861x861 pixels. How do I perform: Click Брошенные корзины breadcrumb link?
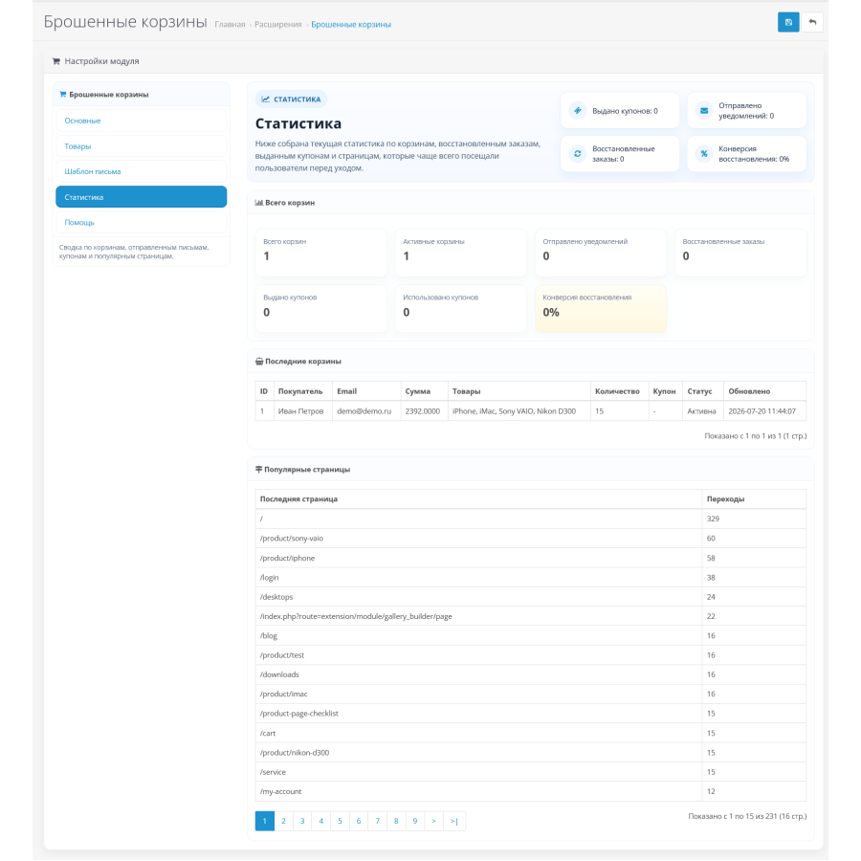click(x=351, y=25)
